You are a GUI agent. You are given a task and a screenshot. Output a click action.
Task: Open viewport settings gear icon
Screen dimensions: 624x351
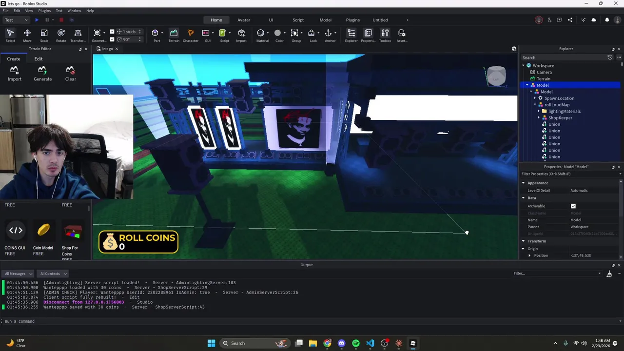pyautogui.click(x=514, y=49)
